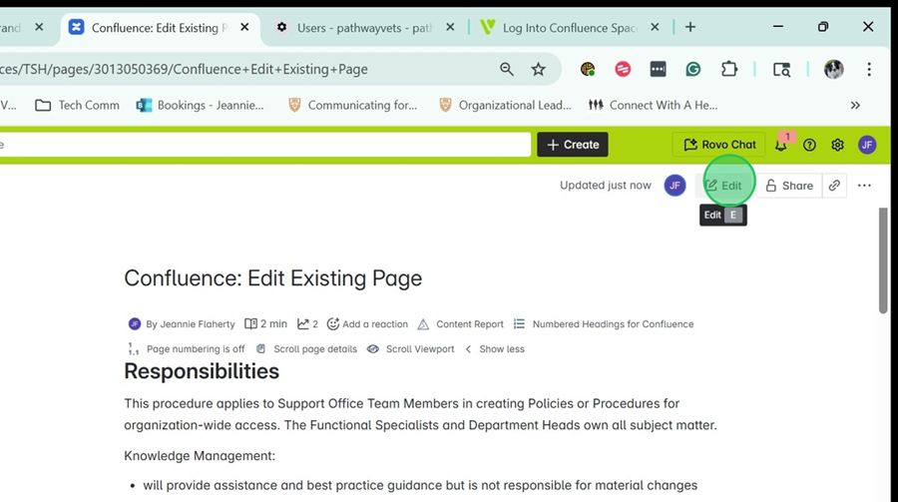The image size is (898, 502).
Task: Open Rovo Chat
Action: 718,145
